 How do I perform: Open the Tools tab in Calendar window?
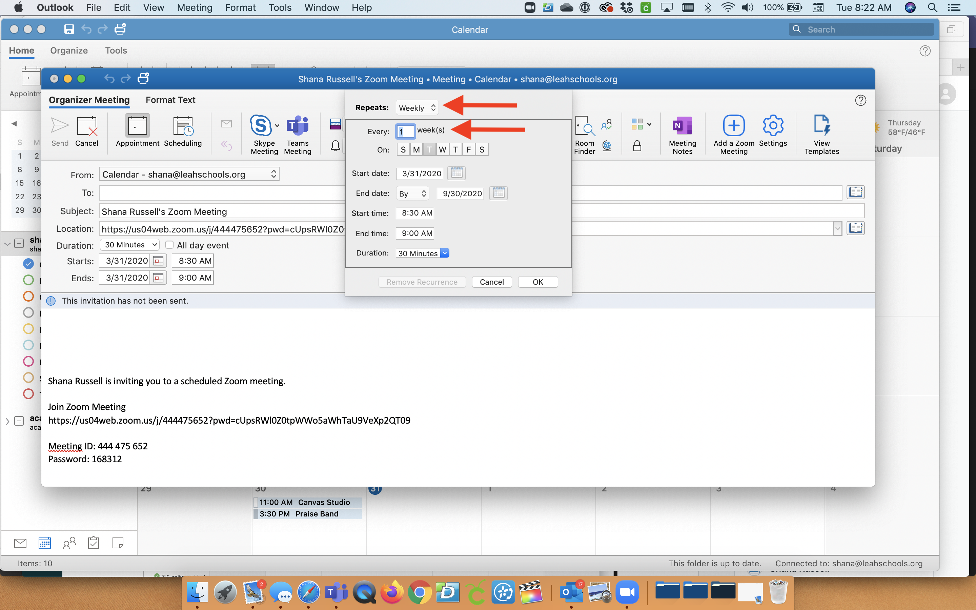[116, 50]
